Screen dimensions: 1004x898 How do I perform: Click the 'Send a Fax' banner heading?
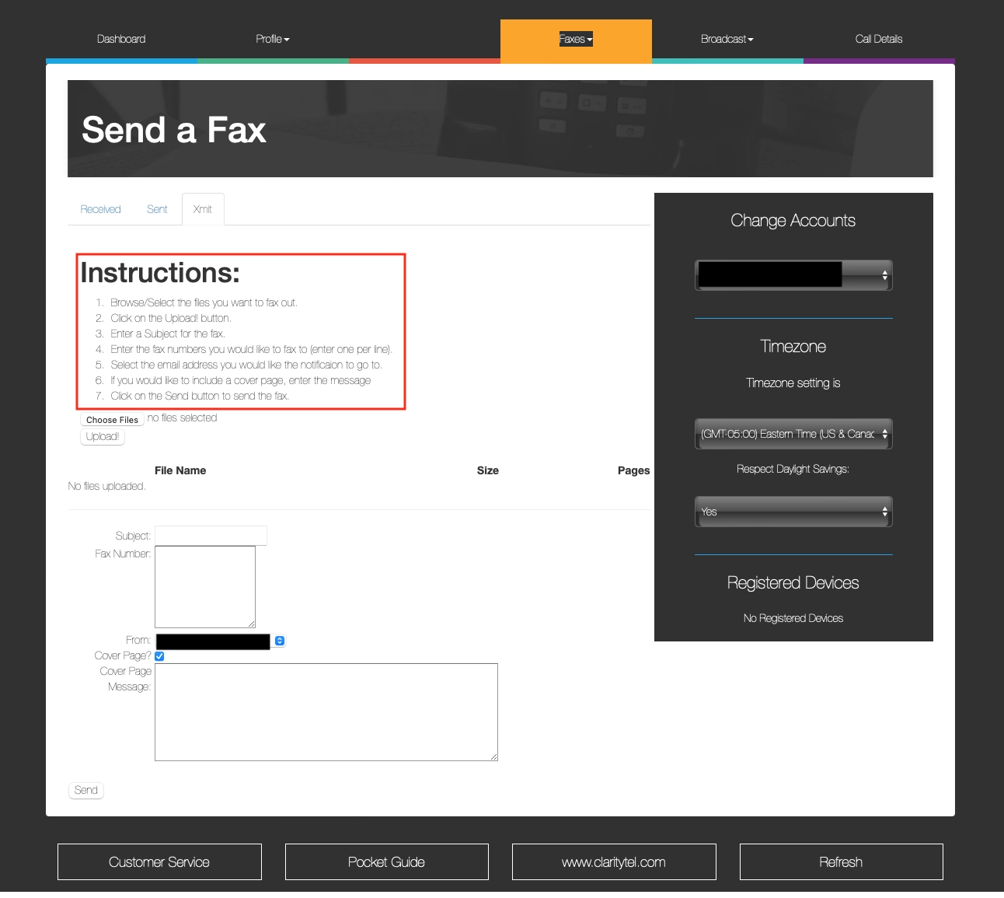click(174, 130)
